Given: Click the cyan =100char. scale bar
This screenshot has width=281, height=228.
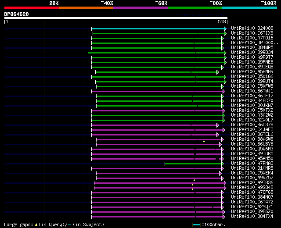Looking at the screenshot, I should [x=196, y=225].
